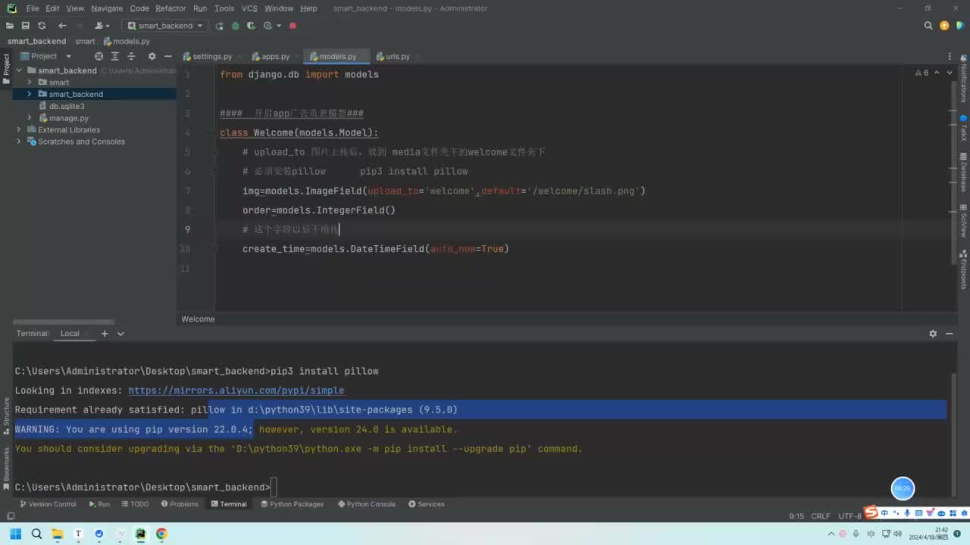
Task: Collapse the smart_backend root folder
Action: click(x=19, y=70)
